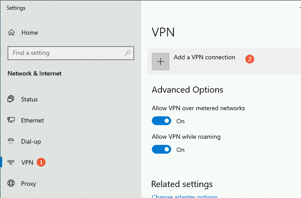
Task: Click the Home house icon
Action: (11, 32)
